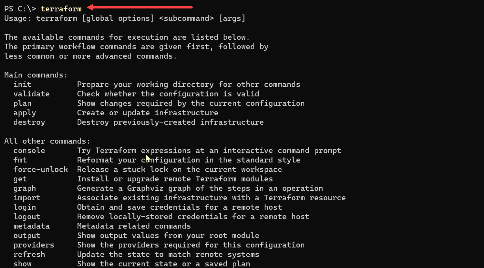Click the providers command name

point(34,245)
